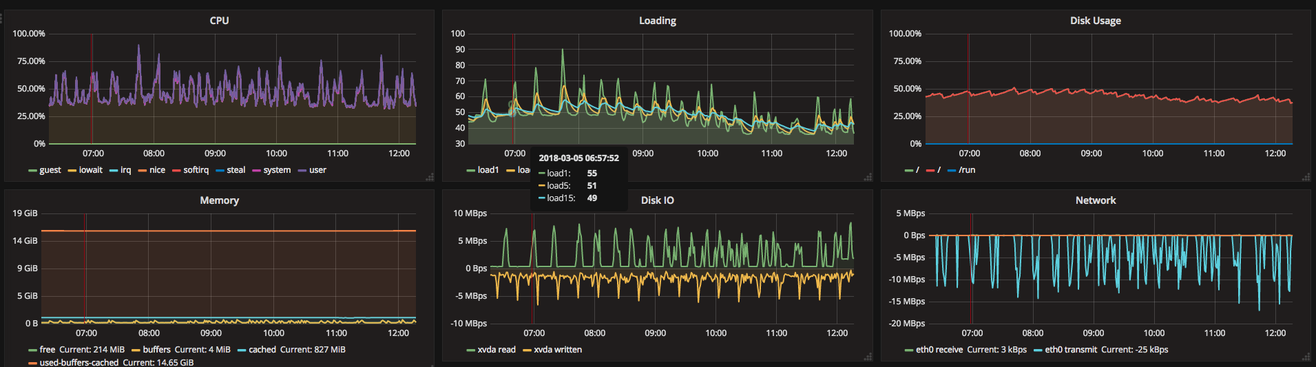Click the Network panel resize handle
This screenshot has height=367, width=1316.
click(1306, 357)
